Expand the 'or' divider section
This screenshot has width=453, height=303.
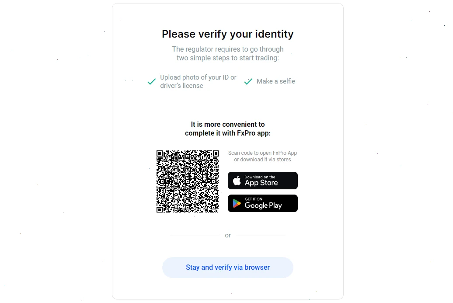point(227,235)
